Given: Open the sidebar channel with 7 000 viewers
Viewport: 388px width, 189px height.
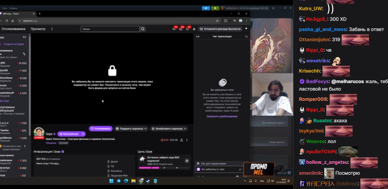Looking at the screenshot, I should tap(14, 72).
